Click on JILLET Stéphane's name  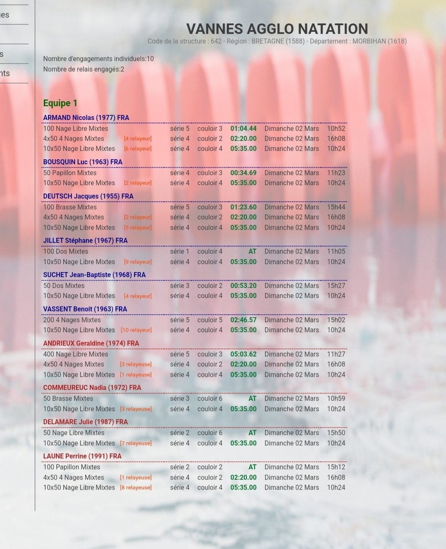pos(86,241)
